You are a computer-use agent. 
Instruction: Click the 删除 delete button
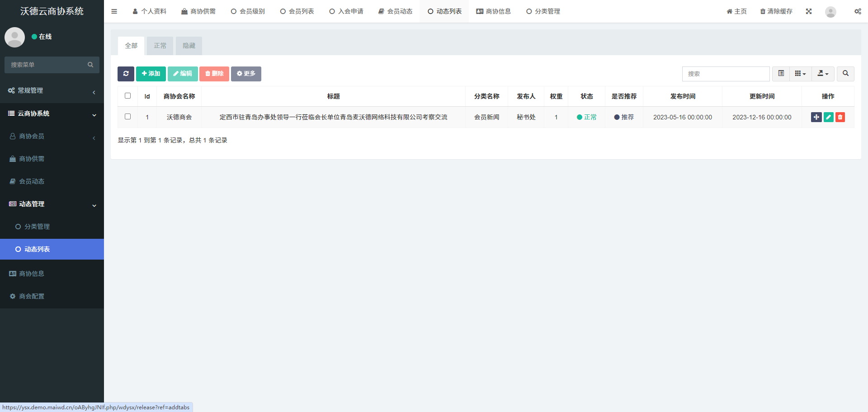[214, 74]
